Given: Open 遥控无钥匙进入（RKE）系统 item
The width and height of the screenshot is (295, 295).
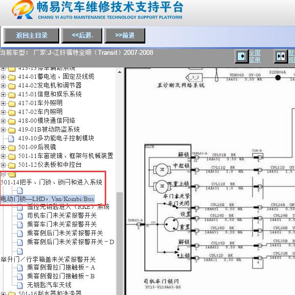Looking at the screenshot, I should click(x=68, y=207).
